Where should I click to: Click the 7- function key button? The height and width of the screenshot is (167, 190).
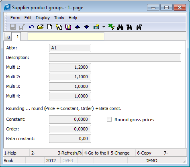[174, 153]
